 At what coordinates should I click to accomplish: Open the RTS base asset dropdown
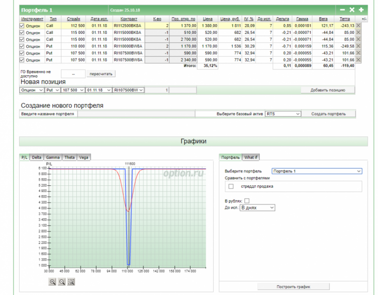click(283, 114)
